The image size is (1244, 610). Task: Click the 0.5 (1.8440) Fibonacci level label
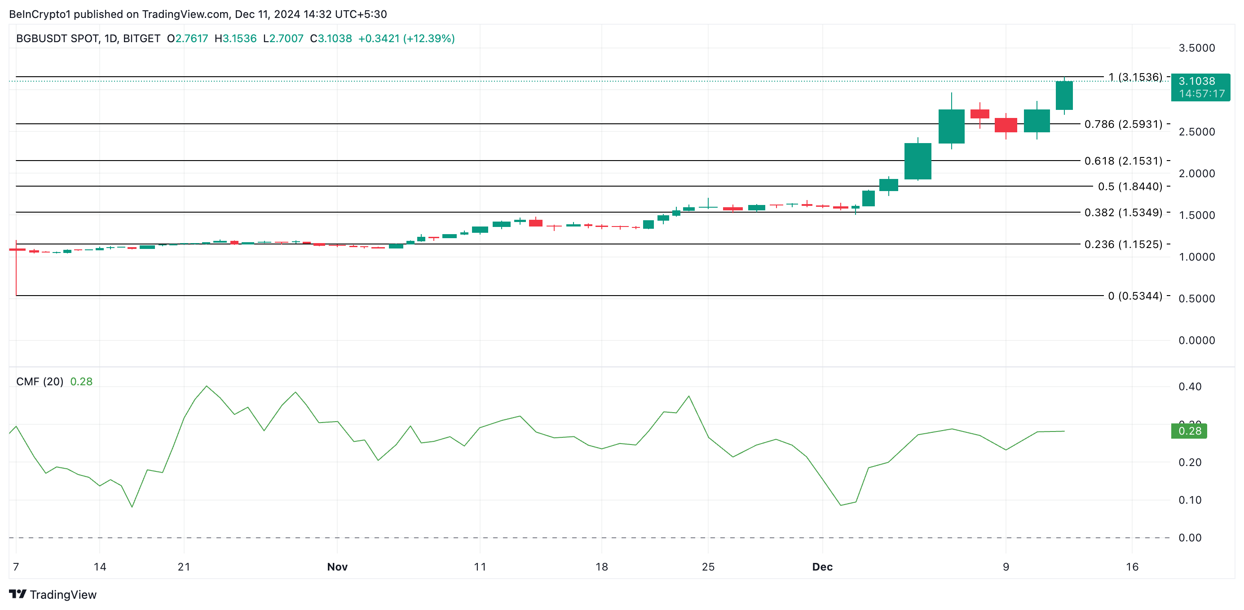tap(1129, 186)
